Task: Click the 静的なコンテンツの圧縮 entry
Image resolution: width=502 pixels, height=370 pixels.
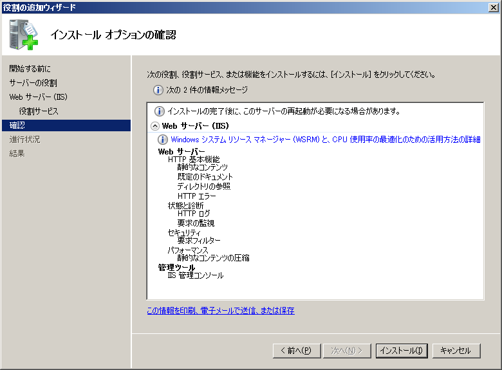Action: [213, 258]
